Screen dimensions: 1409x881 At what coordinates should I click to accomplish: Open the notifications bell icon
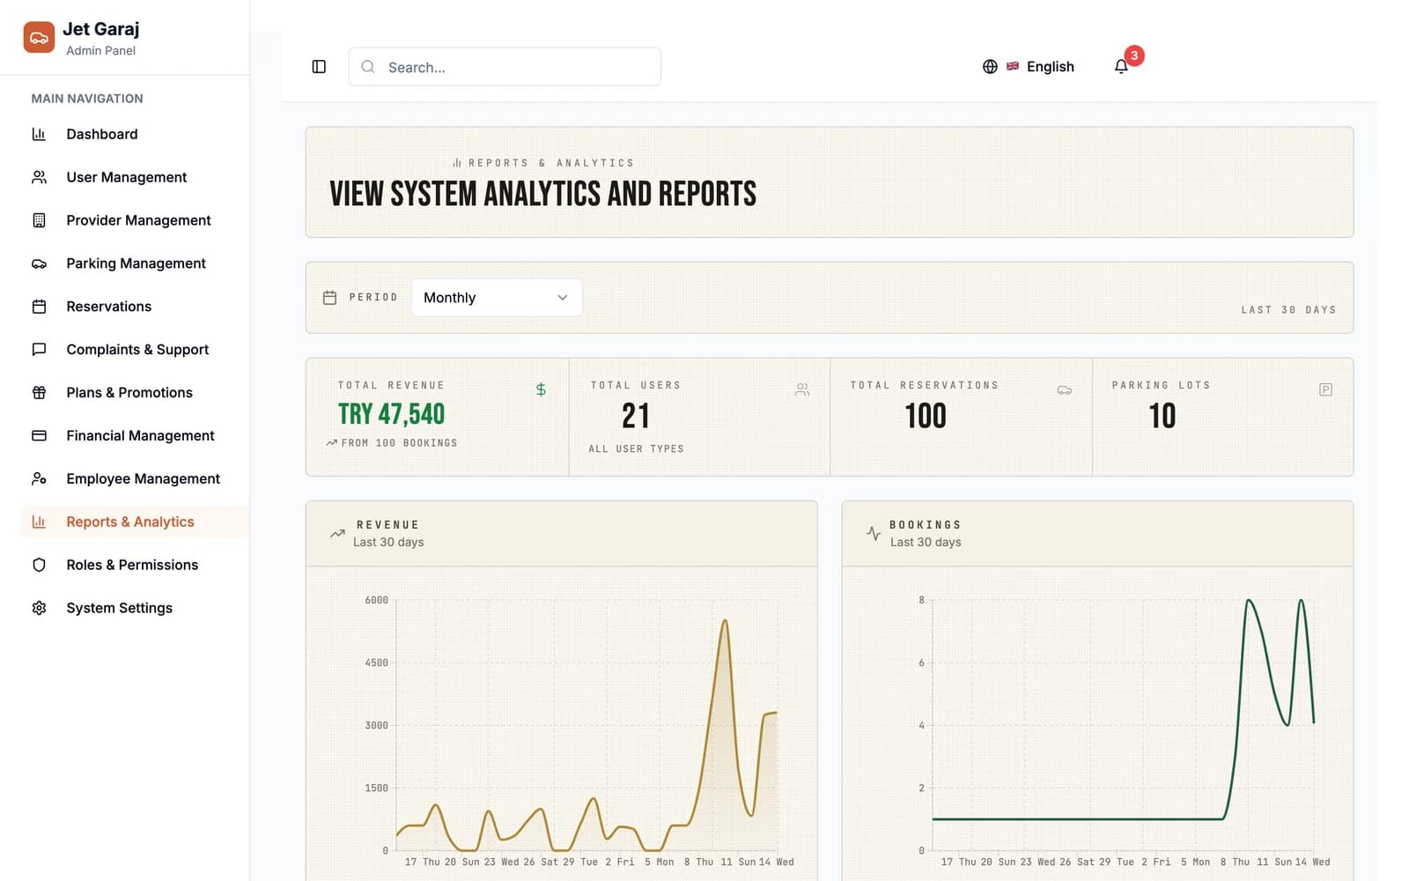[x=1121, y=67]
